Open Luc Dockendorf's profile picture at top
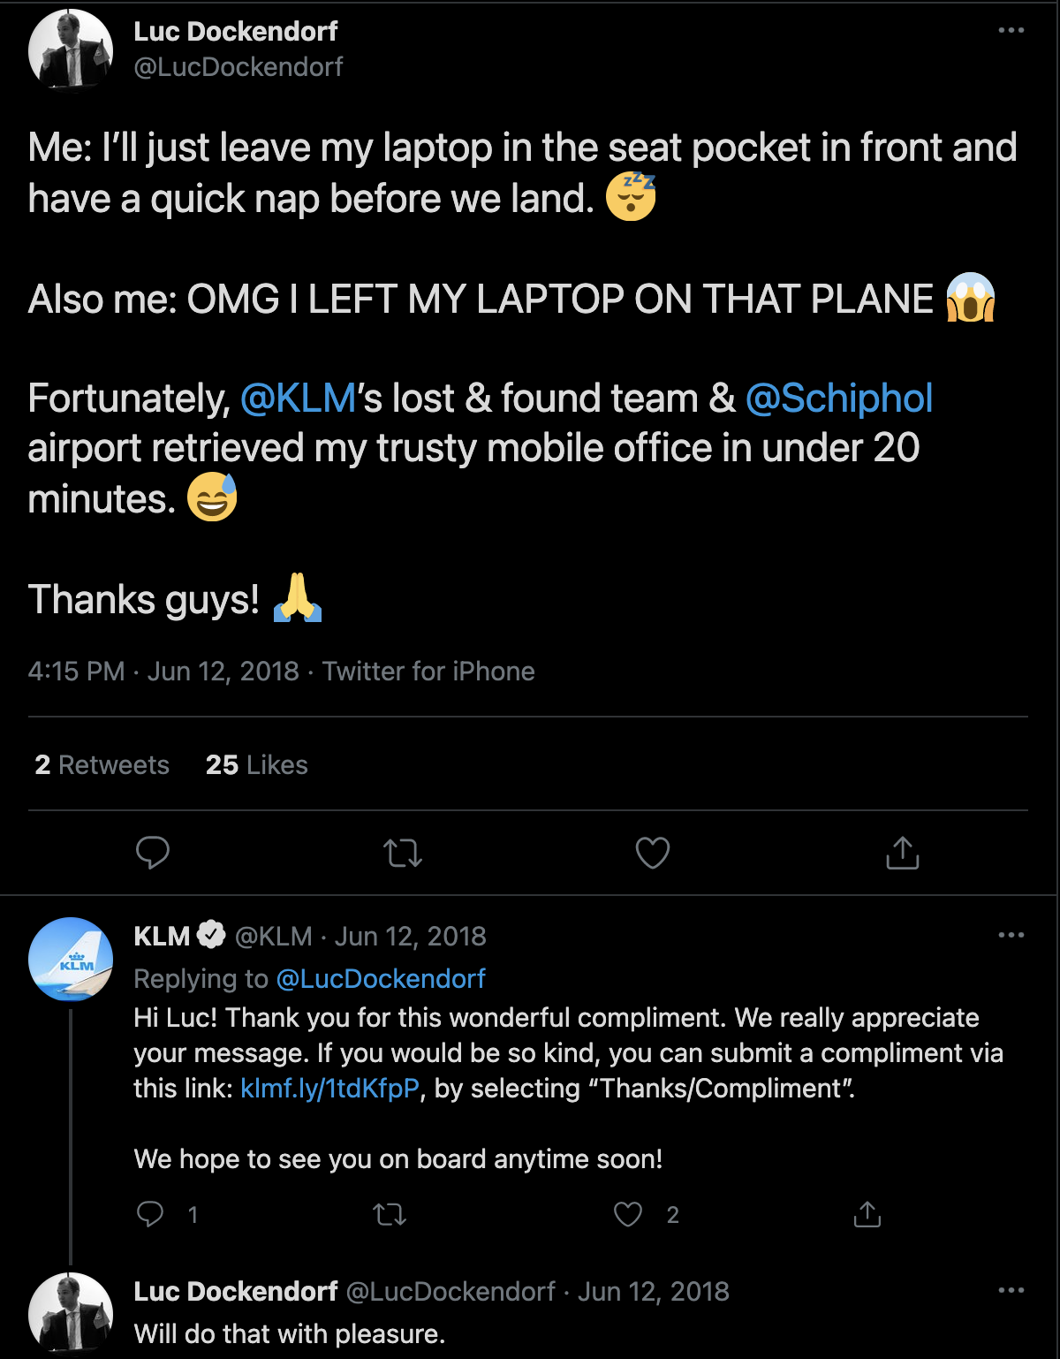Screen dimensions: 1060x1359 [x=71, y=49]
